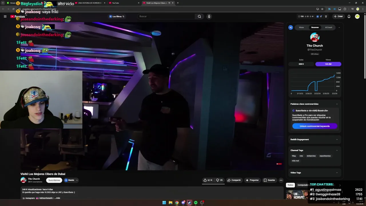Image resolution: width=366 pixels, height=206 pixels.
Task: Dislike the video (25)
Action: (x=219, y=180)
